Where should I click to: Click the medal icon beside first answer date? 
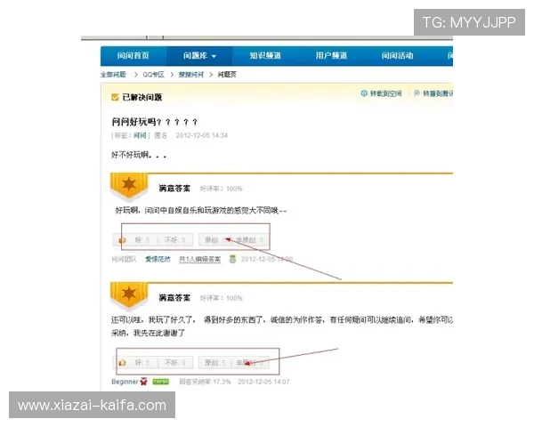click(232, 259)
